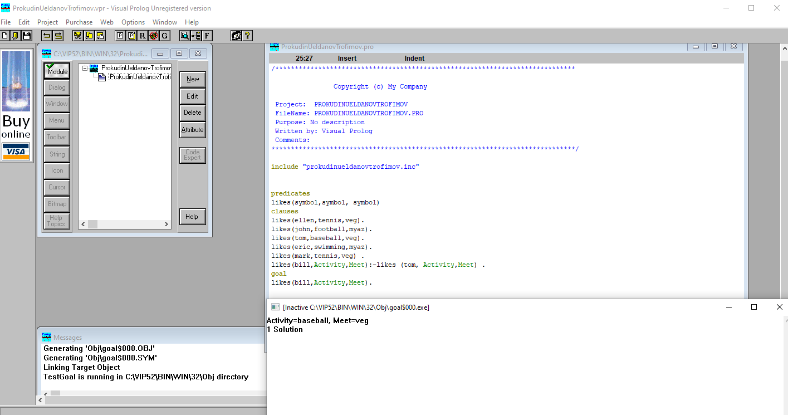
Task: Open the Project menu
Action: (48, 22)
